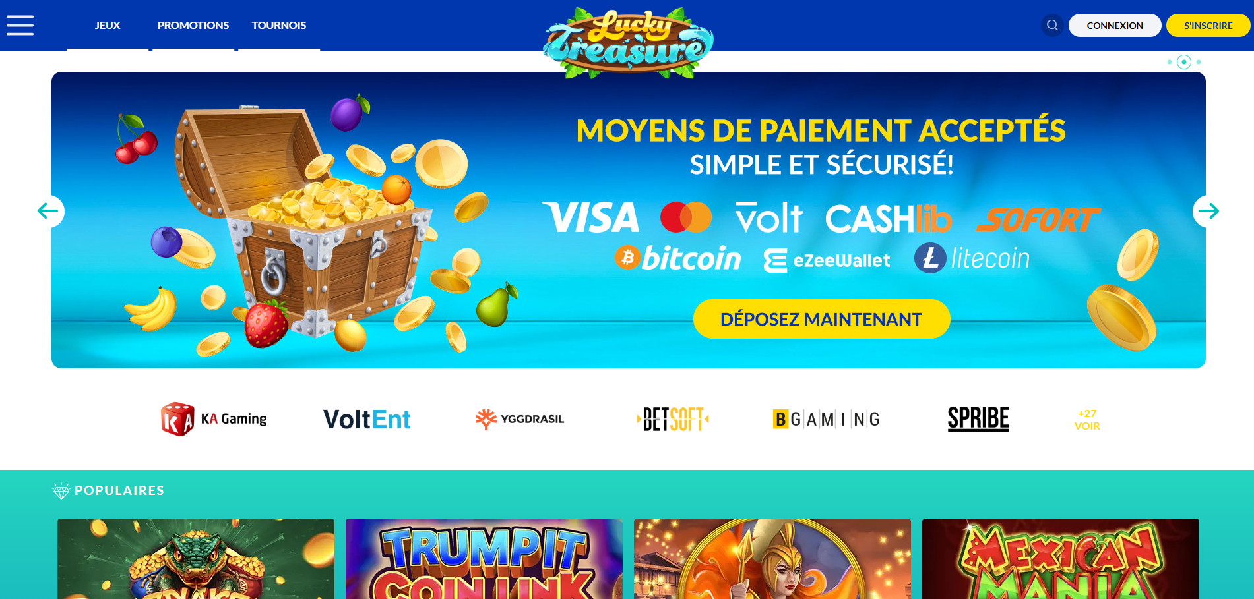Select the active middle carousel dot
Screen dimensions: 1254x599
1184,62
